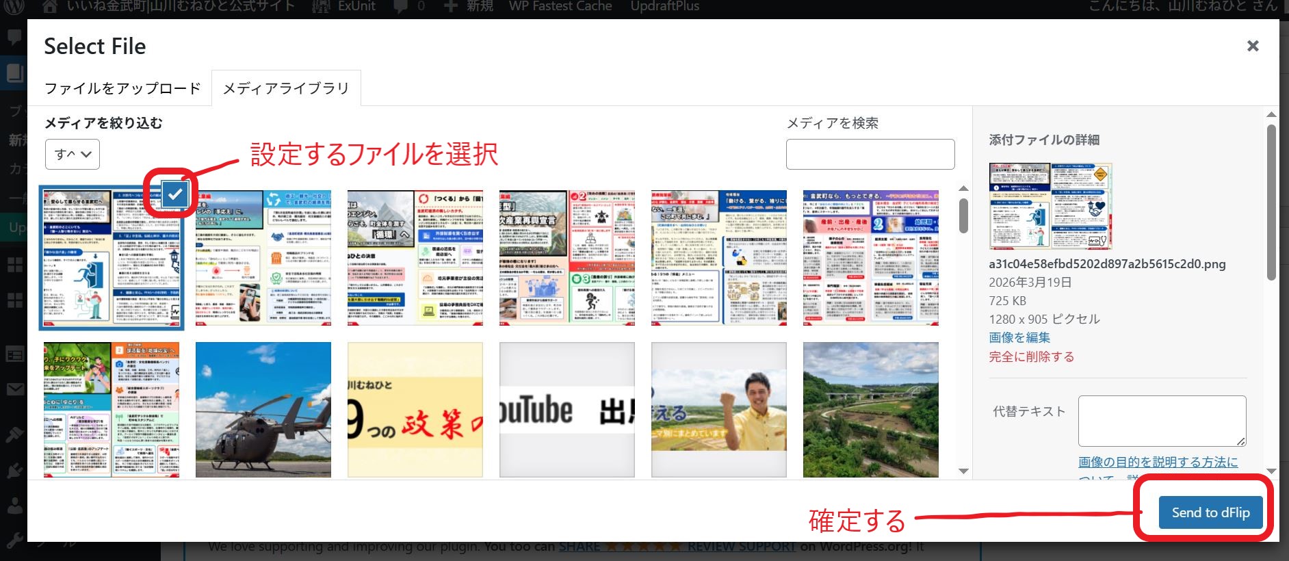Click the home icon in admin bar

coord(50,6)
